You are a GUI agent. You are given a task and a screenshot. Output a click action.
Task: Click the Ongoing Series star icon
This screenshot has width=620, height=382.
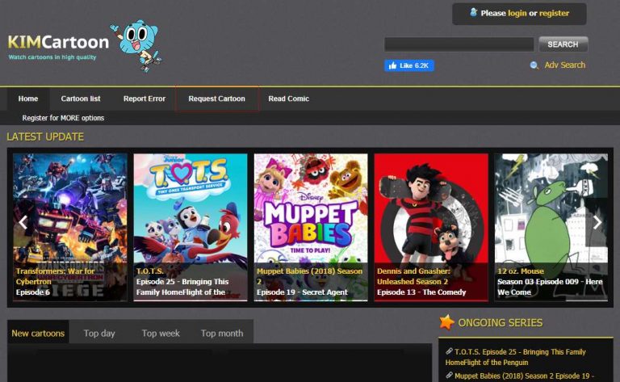446,322
